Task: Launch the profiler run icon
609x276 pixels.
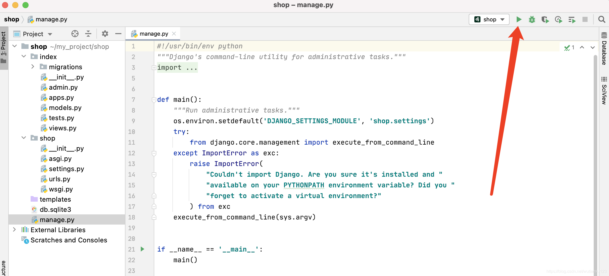Action: tap(559, 19)
